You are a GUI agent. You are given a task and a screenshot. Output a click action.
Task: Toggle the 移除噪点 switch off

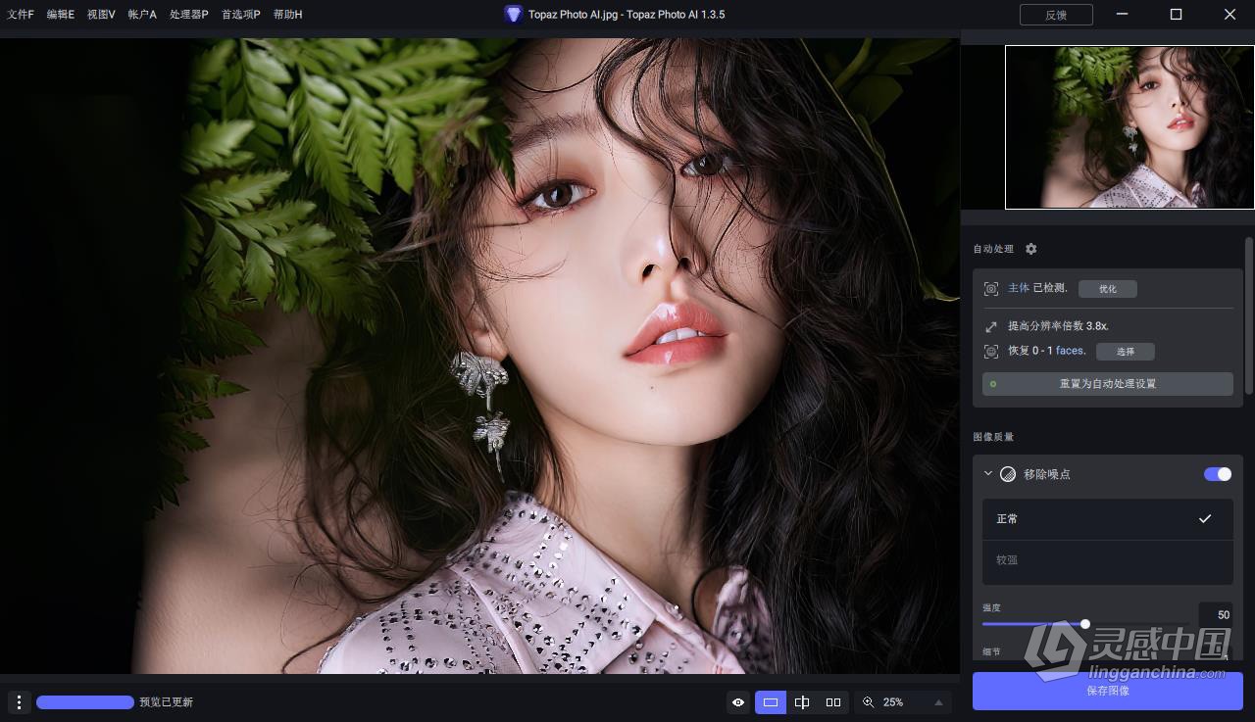tap(1218, 474)
